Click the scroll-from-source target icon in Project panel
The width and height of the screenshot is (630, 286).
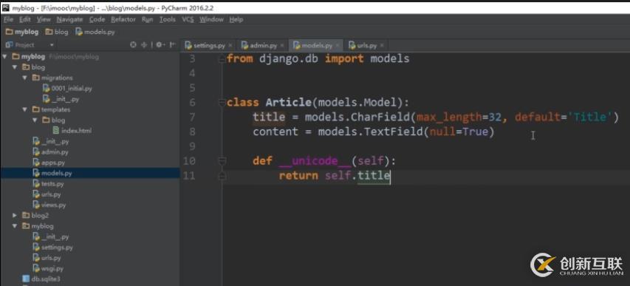point(133,45)
